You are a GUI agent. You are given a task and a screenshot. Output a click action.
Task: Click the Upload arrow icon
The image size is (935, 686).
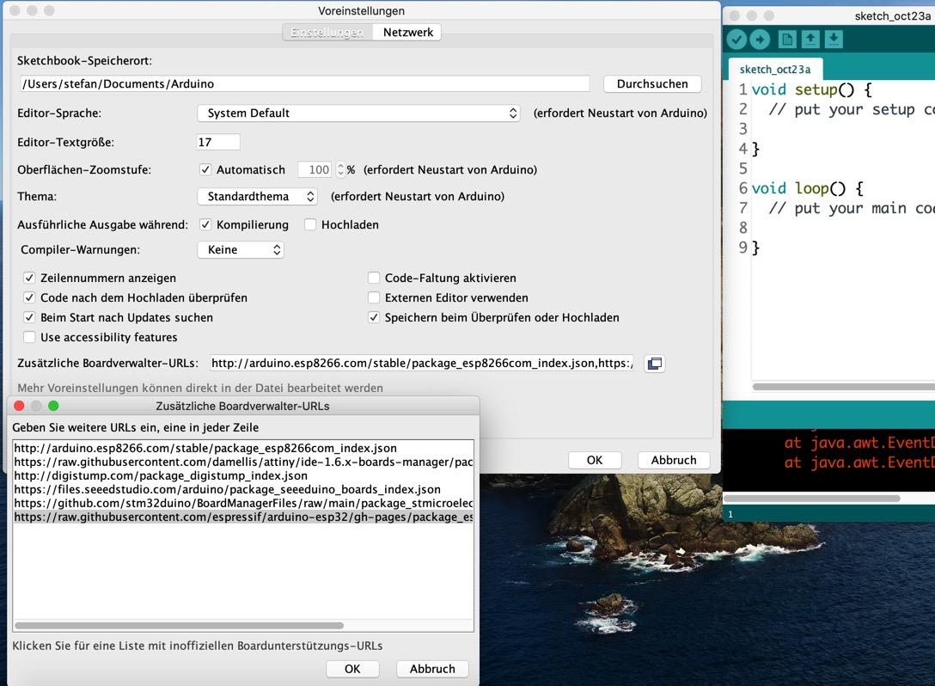[x=760, y=40]
